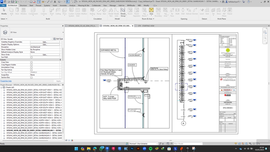The image size is (270, 152).
Task: Collapse the Extents properties section
Action: [x=60, y=60]
